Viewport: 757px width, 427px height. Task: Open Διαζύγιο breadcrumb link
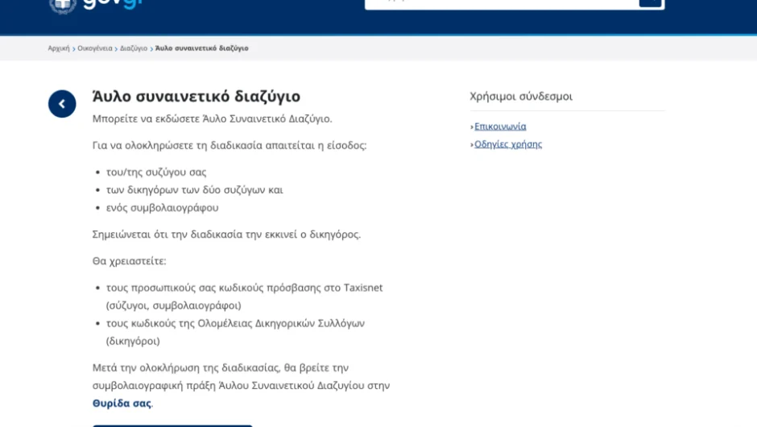coord(134,48)
